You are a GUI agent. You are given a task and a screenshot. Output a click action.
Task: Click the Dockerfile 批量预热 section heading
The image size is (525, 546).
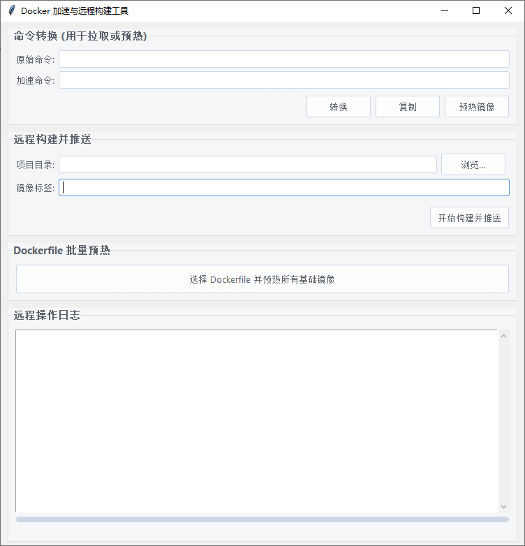coord(61,251)
